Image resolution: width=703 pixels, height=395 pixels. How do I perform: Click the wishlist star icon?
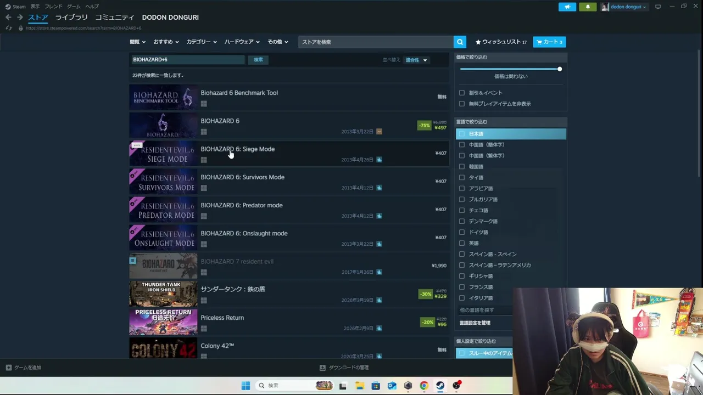point(478,42)
